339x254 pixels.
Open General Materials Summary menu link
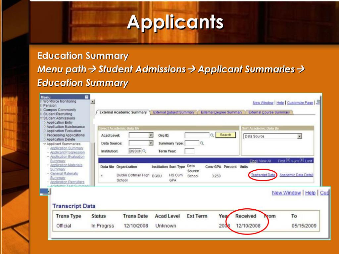coord(64,176)
